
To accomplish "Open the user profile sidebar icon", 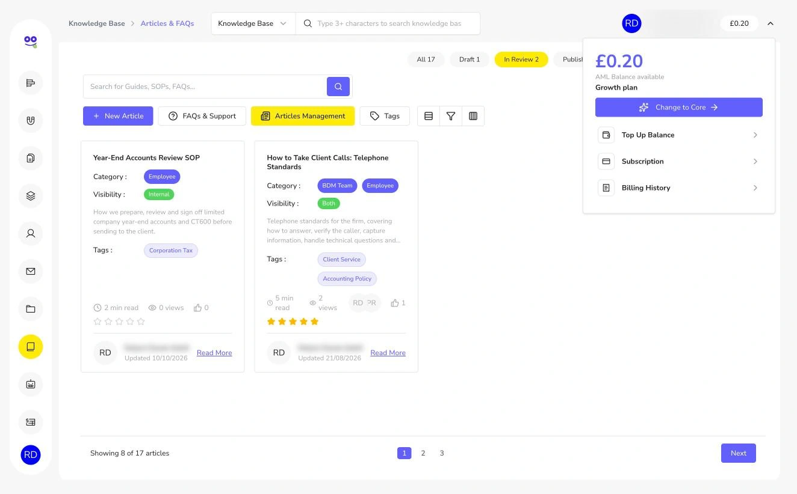I will (31, 233).
